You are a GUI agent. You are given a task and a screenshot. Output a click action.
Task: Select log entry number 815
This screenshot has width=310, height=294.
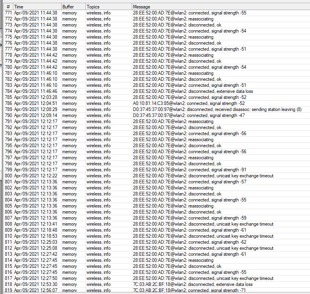(8, 266)
